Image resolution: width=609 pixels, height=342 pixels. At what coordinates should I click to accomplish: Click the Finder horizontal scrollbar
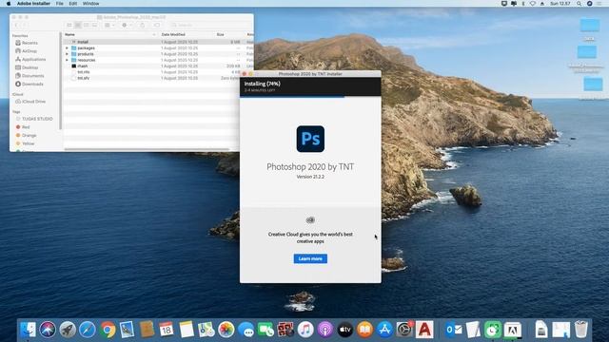[x=147, y=149]
